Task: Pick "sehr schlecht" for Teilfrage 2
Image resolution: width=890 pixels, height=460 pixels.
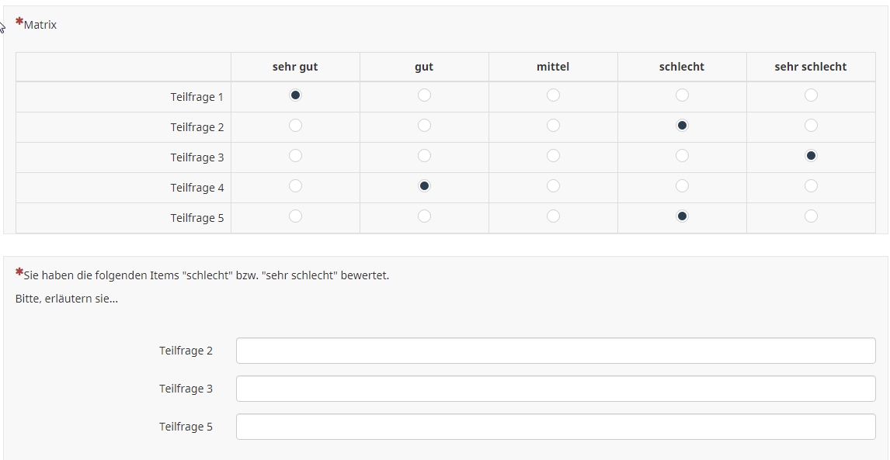Action: (x=811, y=126)
